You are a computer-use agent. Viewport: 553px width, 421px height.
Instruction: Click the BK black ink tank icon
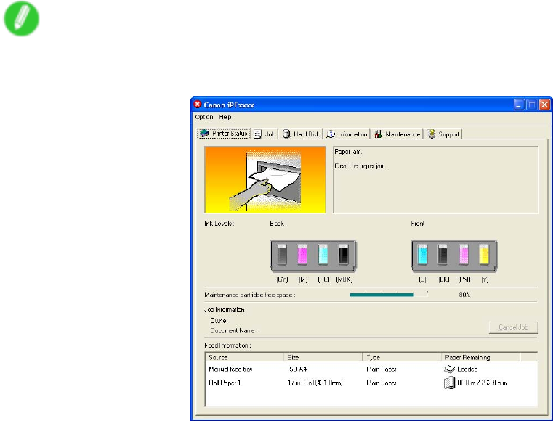443,254
